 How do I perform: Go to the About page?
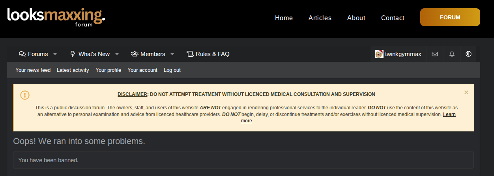pyautogui.click(x=356, y=18)
